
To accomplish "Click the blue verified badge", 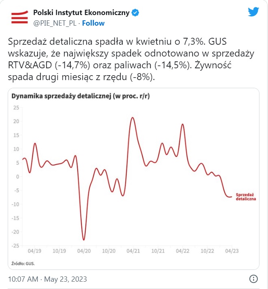I will [x=135, y=13].
